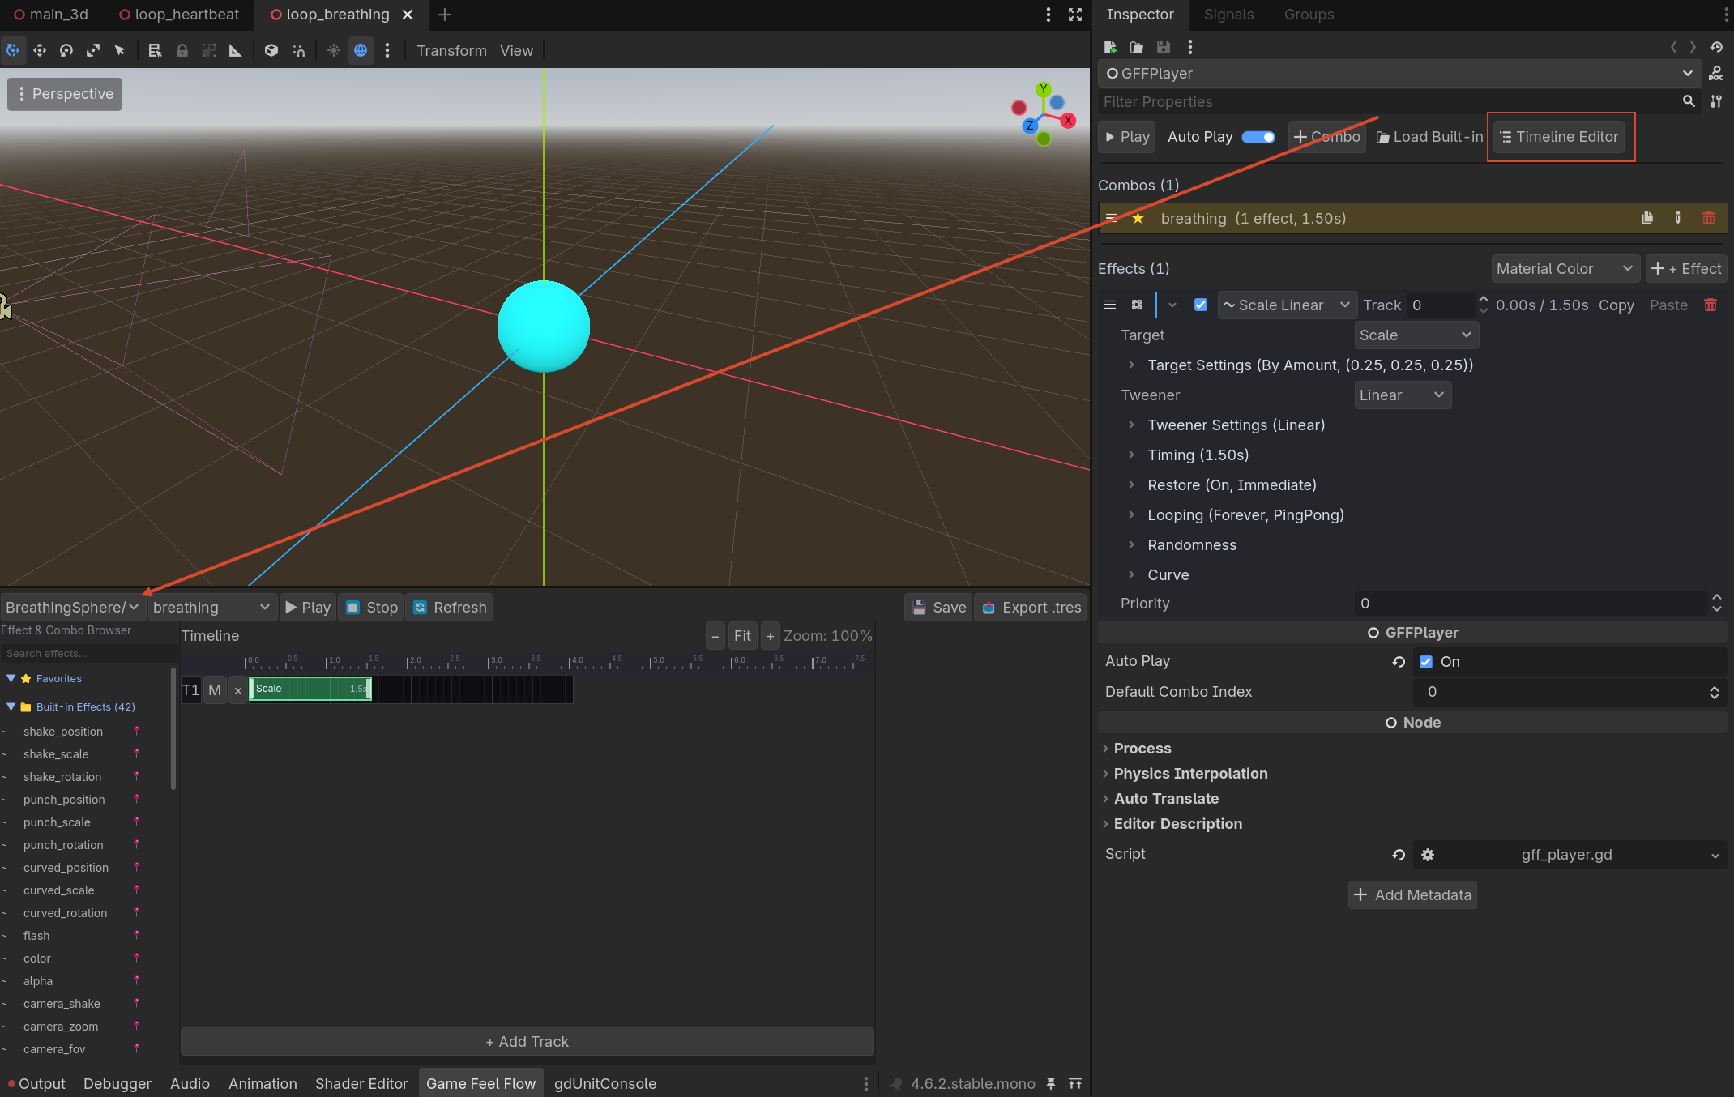Viewport: 1734px width, 1097px height.
Task: Toggle the preview sunlight icon
Action: pos(333,50)
